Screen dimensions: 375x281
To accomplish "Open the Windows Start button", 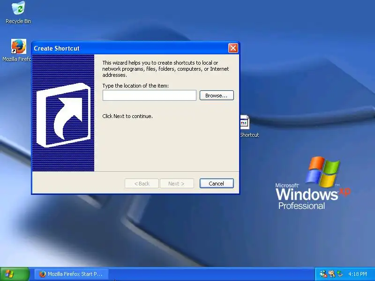I will point(15,274).
